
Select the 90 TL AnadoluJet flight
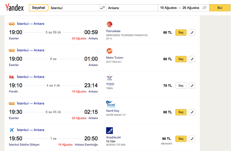[x=181, y=139]
